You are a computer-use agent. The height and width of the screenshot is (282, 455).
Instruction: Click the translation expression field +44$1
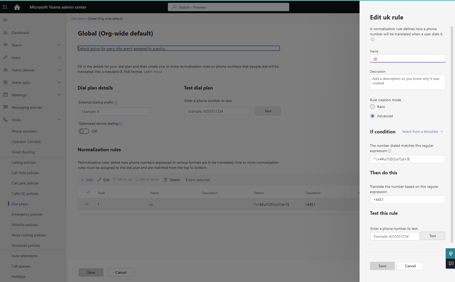(x=408, y=200)
